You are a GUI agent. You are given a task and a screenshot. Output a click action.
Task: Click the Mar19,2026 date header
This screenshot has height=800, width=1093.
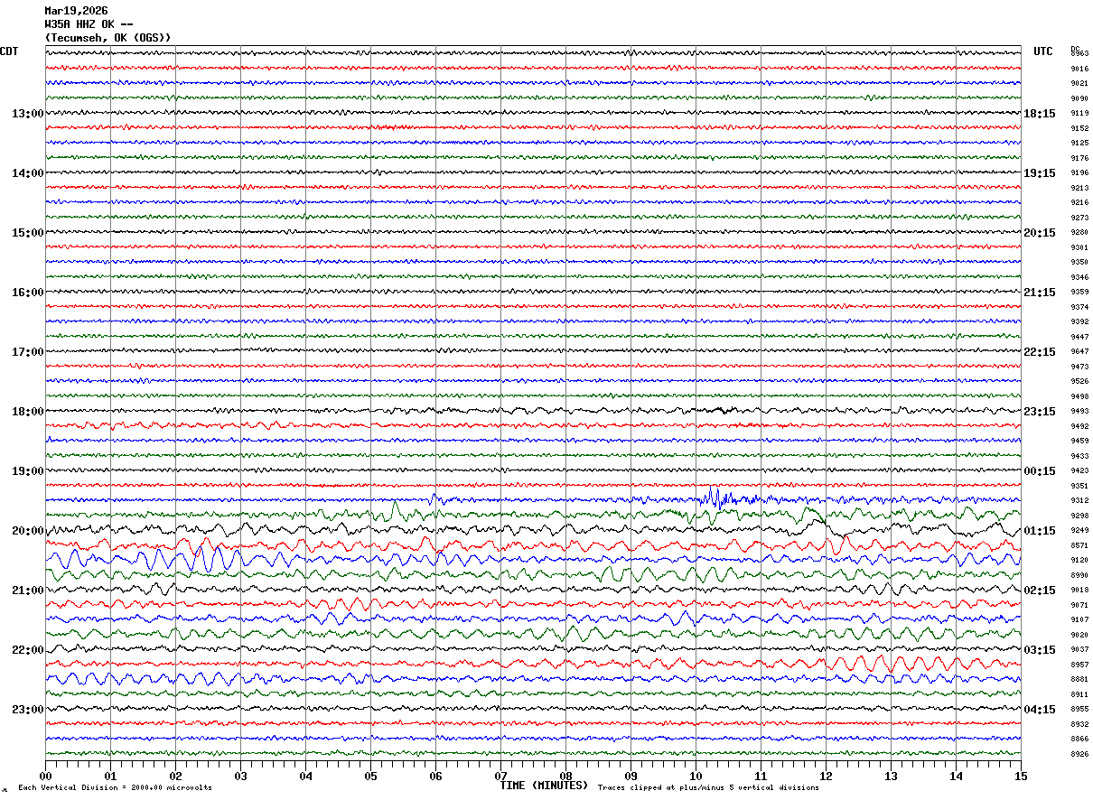click(76, 11)
